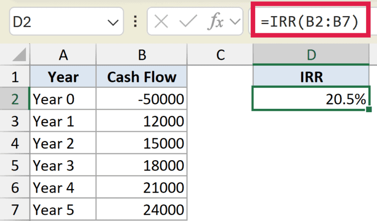Click the 'Year 1' cell

63,121
